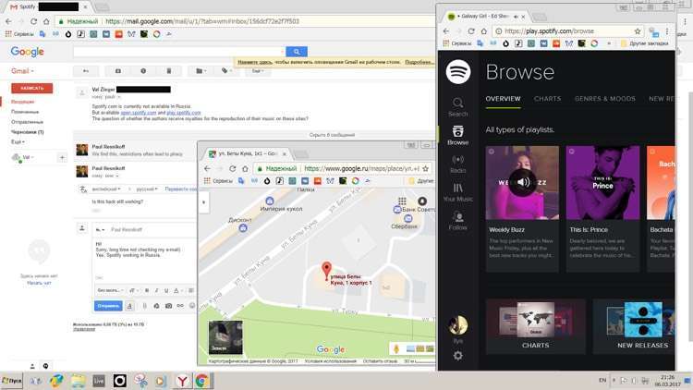
Task: Open Your Music in Spotify sidebar
Action: tap(458, 192)
